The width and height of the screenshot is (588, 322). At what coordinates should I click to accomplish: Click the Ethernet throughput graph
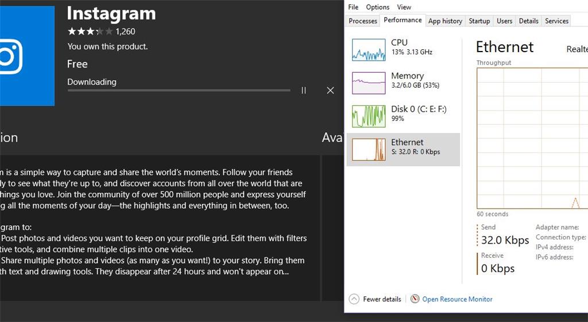[532, 139]
